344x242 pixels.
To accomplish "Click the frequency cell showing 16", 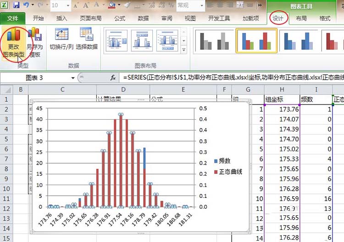I will pyautogui.click(x=316, y=198).
